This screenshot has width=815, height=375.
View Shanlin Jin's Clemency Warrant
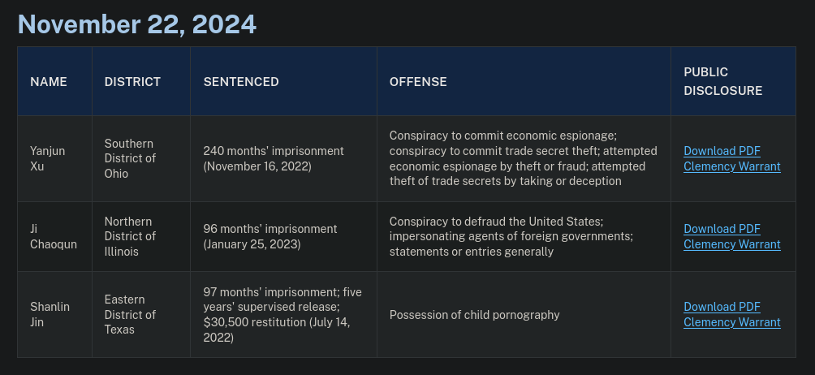click(731, 322)
